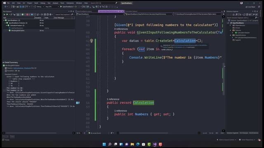Click the notifications bell in status bar
The width and height of the screenshot is (264, 148).
click(259, 140)
